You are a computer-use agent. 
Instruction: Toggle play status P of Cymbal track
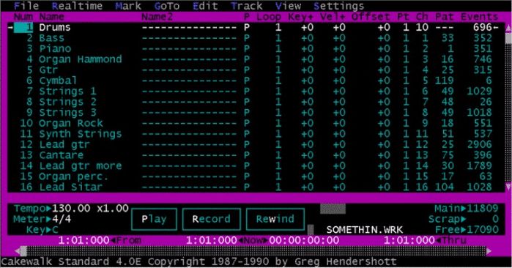tap(247, 81)
